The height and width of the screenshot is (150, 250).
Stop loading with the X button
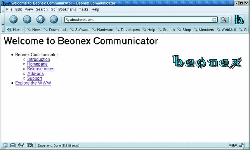54,20
